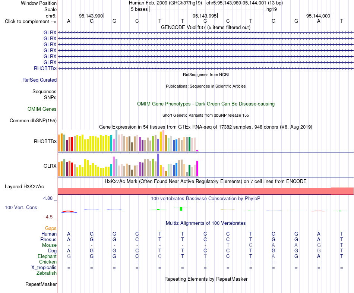Click the 95,144,000 coordinate marker

click(318, 16)
